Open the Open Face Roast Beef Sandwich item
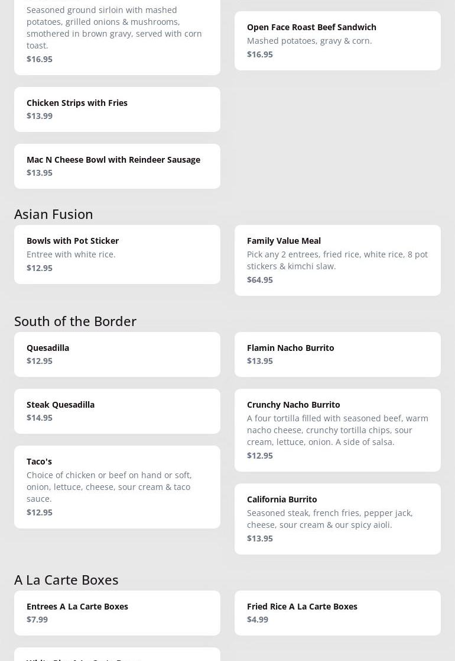This screenshot has height=661, width=455. pos(311,27)
